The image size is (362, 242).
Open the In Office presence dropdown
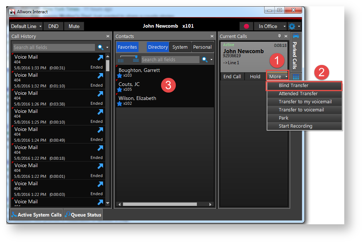click(270, 26)
